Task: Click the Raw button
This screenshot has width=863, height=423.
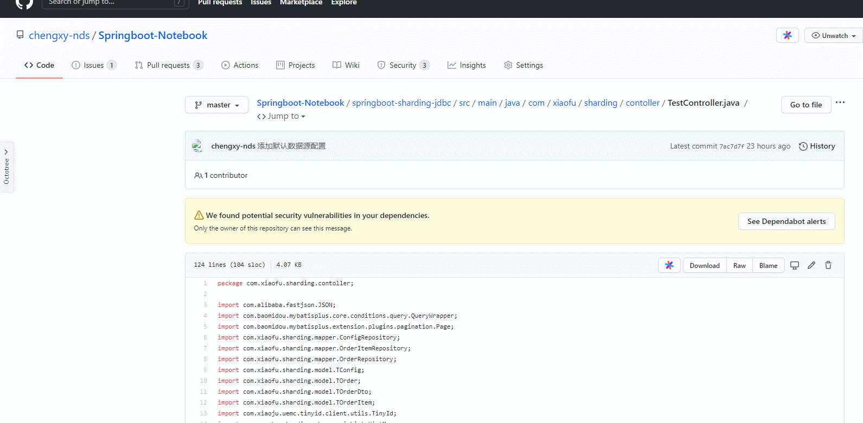Action: coord(739,265)
